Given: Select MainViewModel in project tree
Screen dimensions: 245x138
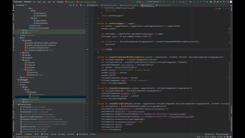Looking at the screenshot, I should click(x=41, y=23).
